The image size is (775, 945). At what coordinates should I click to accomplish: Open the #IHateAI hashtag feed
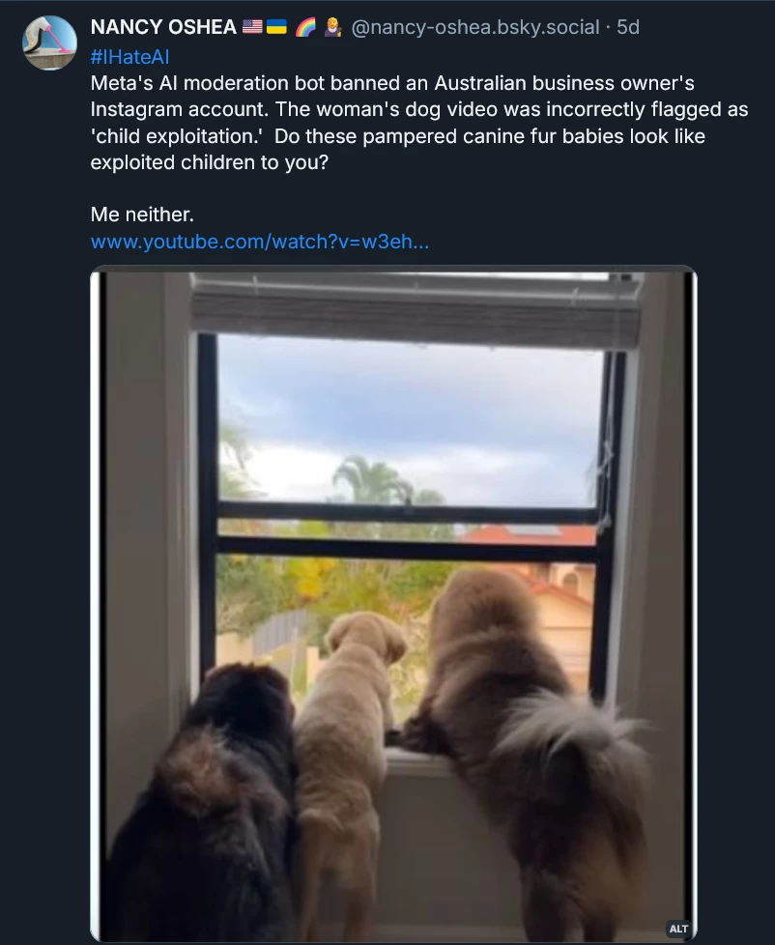129,57
